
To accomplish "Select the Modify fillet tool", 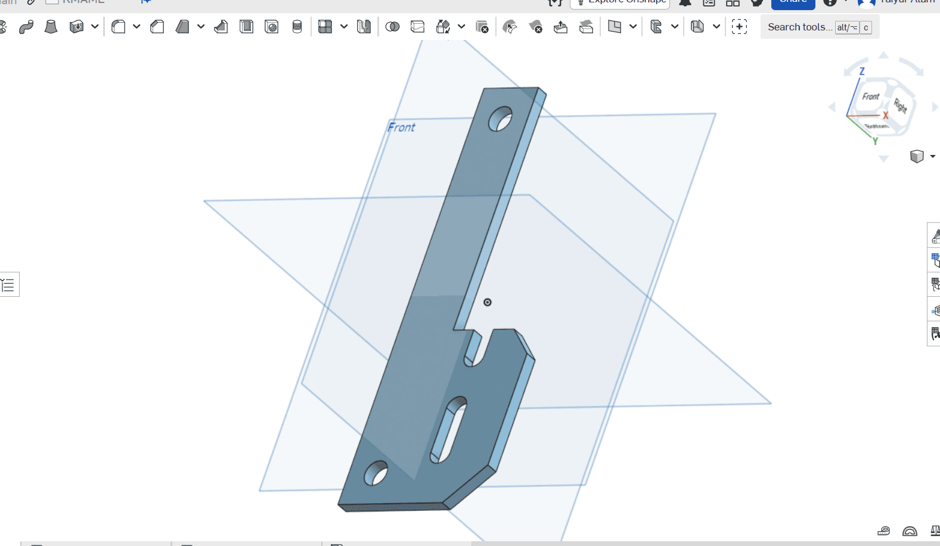I will click(x=510, y=27).
